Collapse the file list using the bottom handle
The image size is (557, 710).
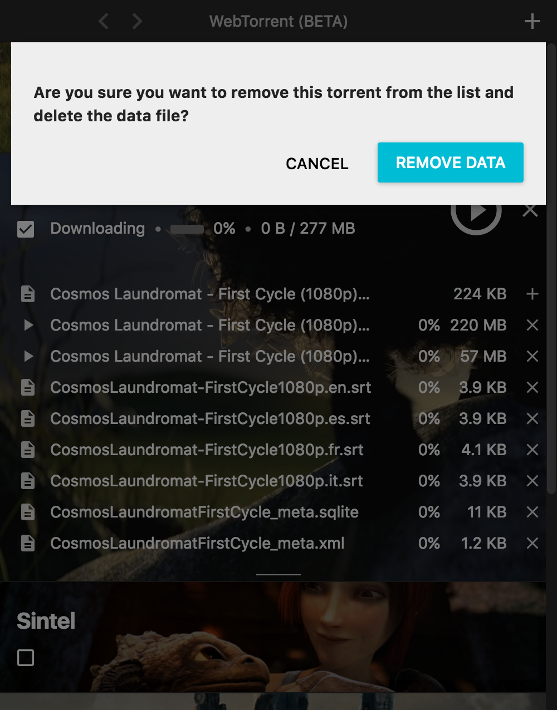coord(278,574)
